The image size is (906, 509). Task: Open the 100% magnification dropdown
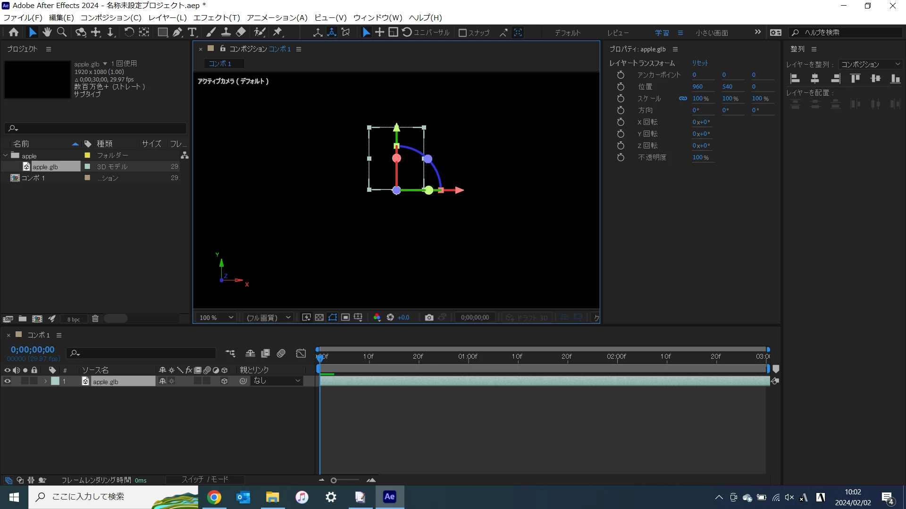[217, 318]
